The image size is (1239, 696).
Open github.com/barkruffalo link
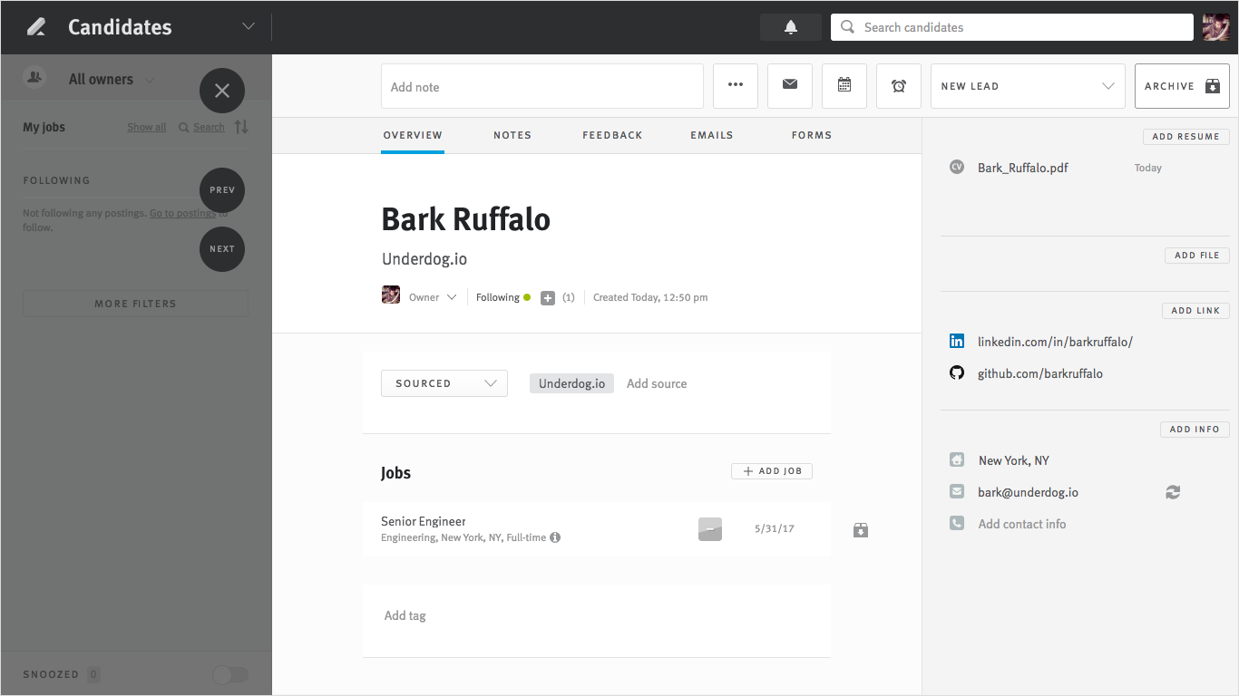pyautogui.click(x=1040, y=373)
